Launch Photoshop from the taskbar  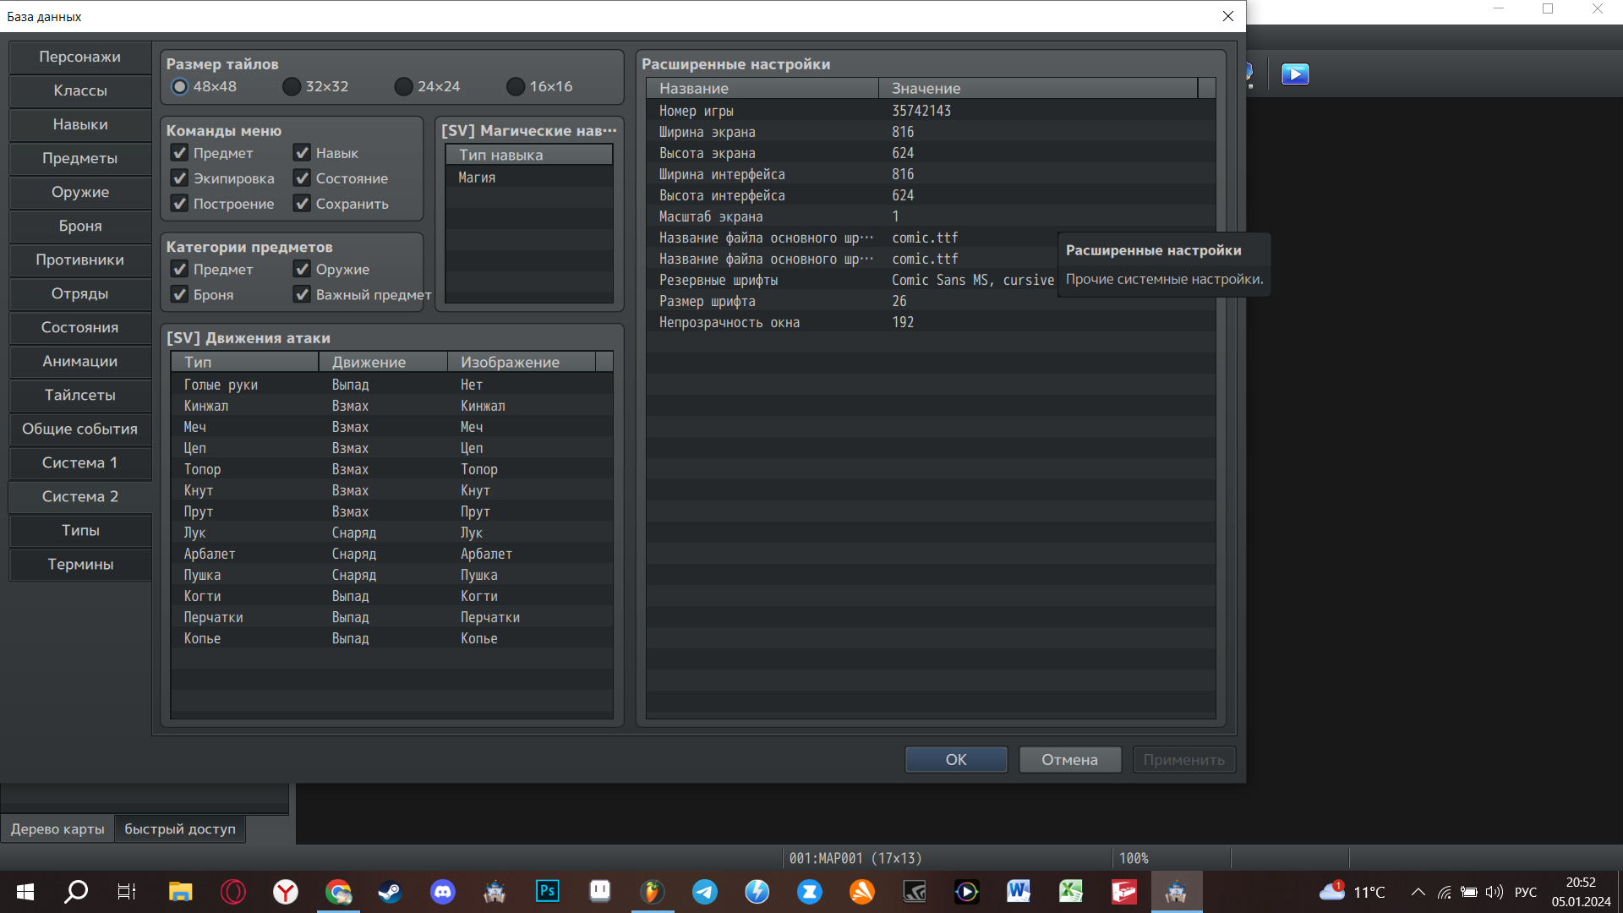(x=547, y=891)
